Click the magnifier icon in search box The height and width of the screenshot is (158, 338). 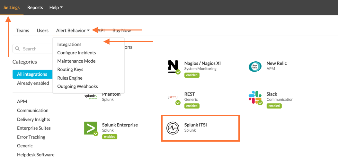17,49
